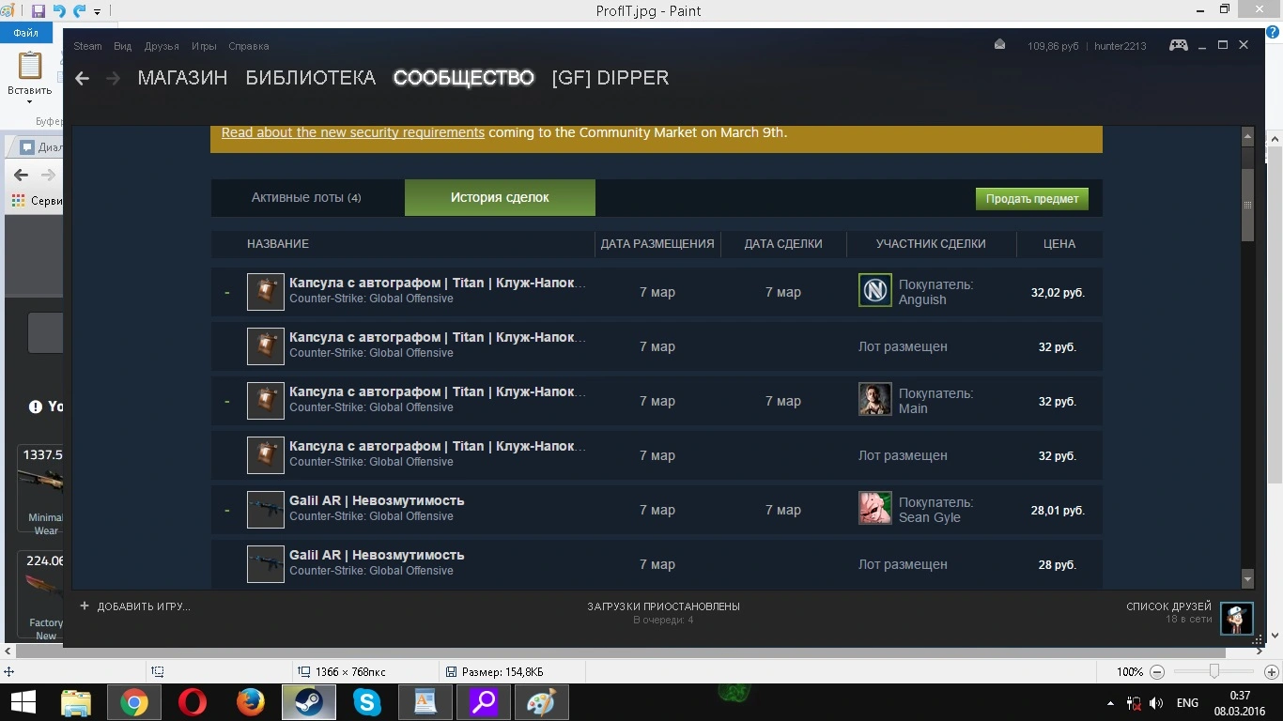1283x721 pixels.
Task: Click the Windows Start button
Action: [x=23, y=702]
